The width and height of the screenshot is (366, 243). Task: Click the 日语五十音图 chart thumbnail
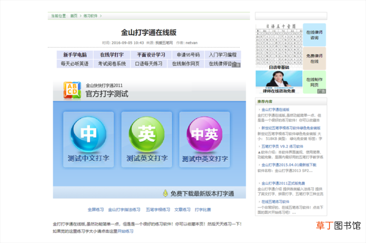pos(279,44)
